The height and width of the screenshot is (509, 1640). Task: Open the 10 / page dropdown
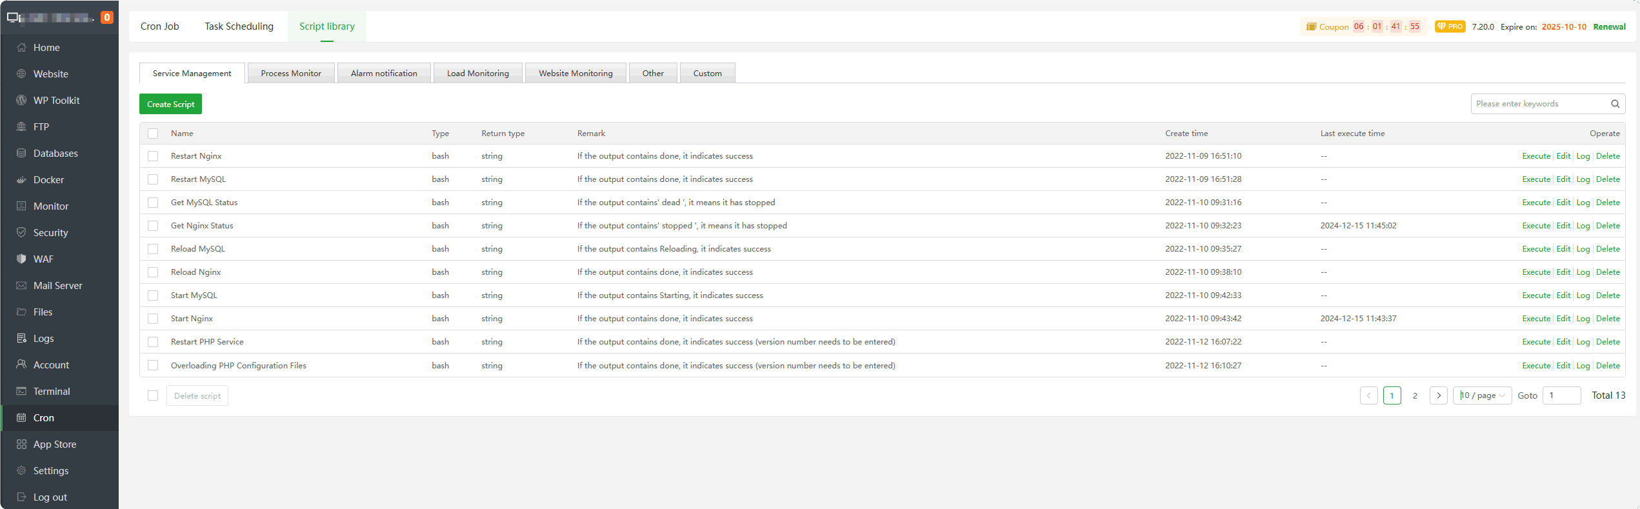(x=1482, y=395)
